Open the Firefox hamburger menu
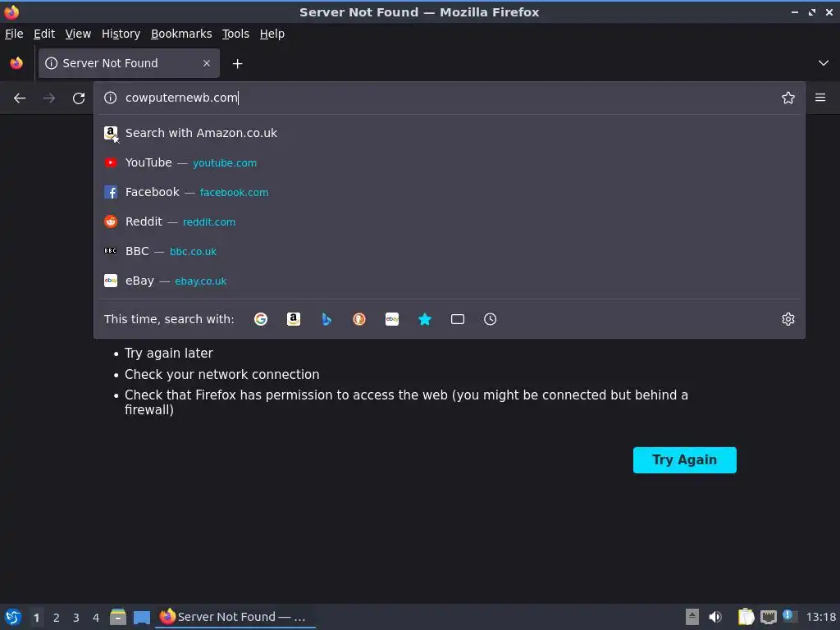 click(x=820, y=98)
